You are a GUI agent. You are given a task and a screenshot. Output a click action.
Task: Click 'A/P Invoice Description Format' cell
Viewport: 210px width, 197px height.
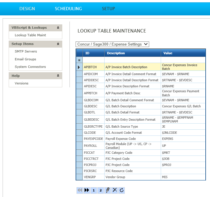133,86
